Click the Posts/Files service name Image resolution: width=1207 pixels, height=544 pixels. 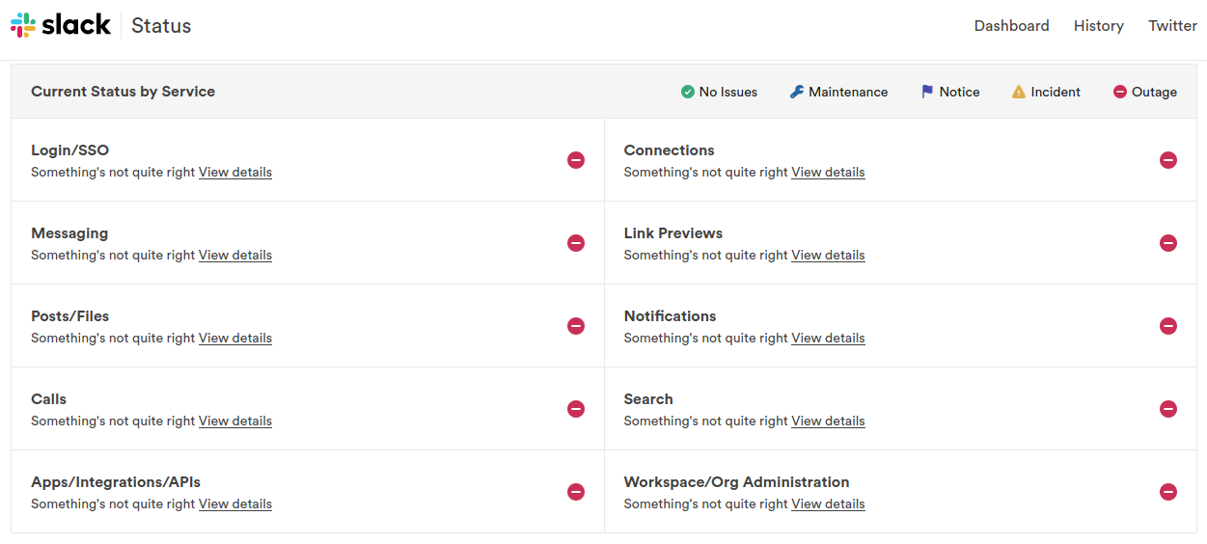[69, 316]
